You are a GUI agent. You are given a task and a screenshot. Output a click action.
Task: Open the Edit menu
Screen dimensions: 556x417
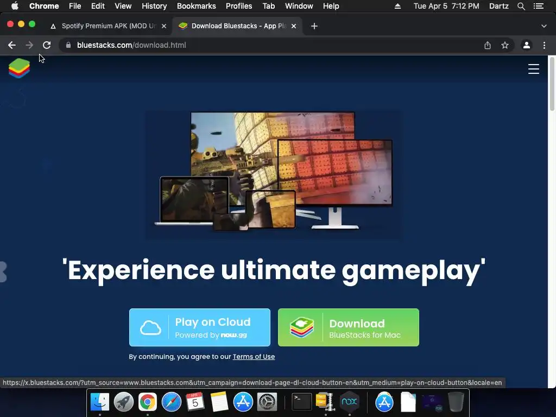[x=98, y=6]
